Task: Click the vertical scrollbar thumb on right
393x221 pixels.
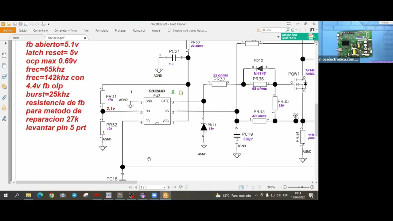Action: (316, 120)
